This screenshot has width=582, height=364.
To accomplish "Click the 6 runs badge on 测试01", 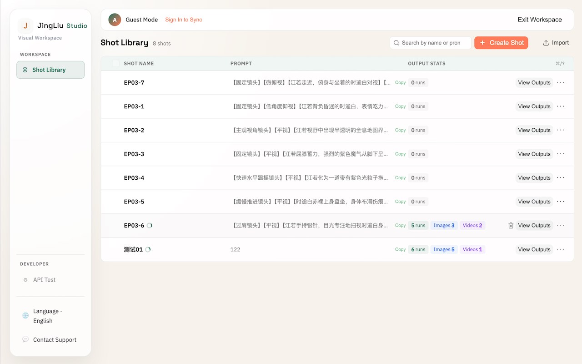I will (x=418, y=249).
